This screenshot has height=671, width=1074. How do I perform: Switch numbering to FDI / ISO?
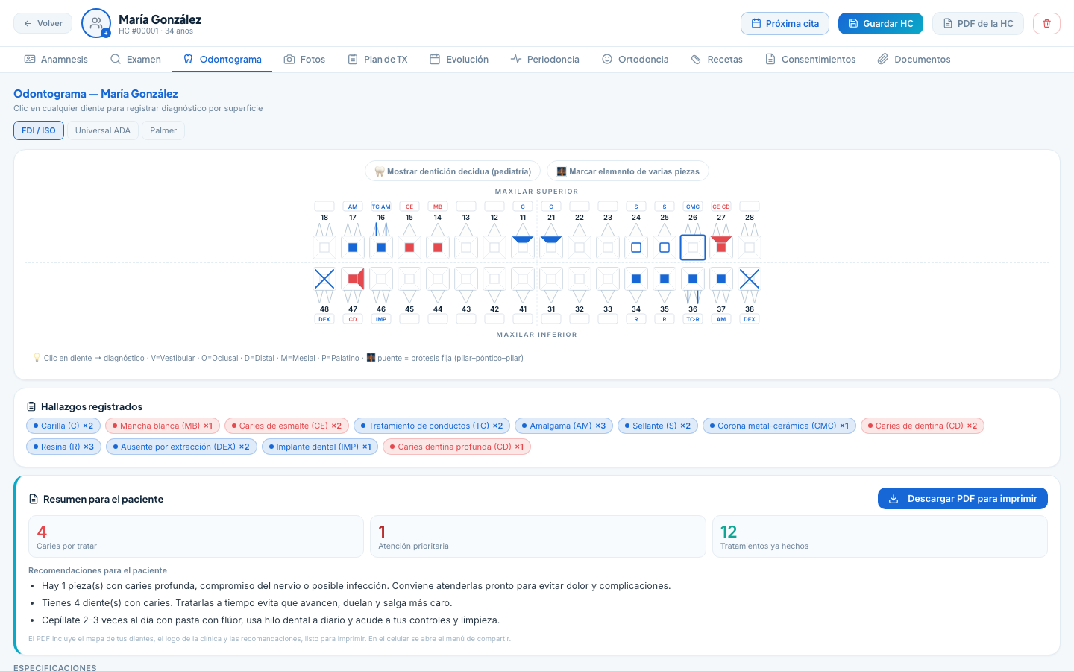pos(39,130)
